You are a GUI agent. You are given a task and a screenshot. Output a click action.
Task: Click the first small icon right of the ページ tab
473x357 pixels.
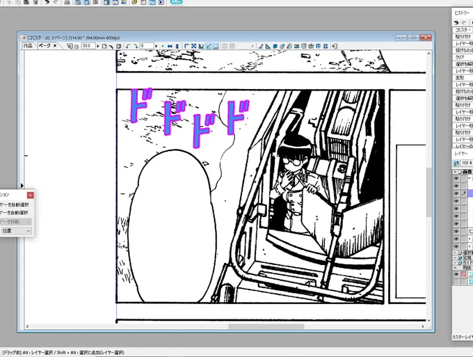[x=70, y=46]
